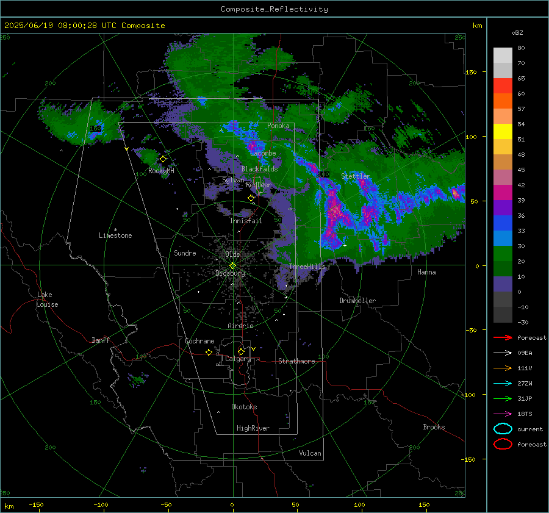
Task: Click the yellow radar-center diamond at Didsbury
Action: (232, 266)
